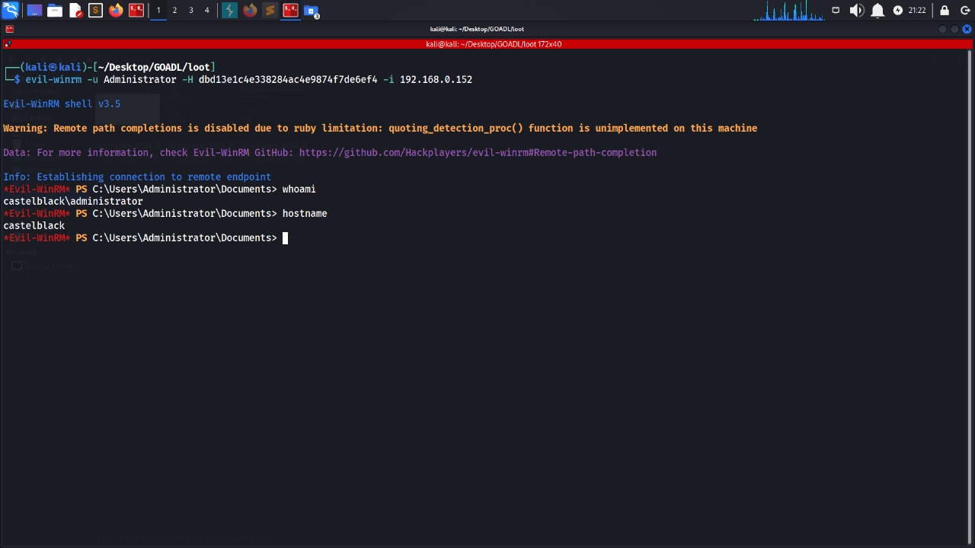This screenshot has width=975, height=548.
Task: Select the Sublime Text taskbar window
Action: point(270,10)
